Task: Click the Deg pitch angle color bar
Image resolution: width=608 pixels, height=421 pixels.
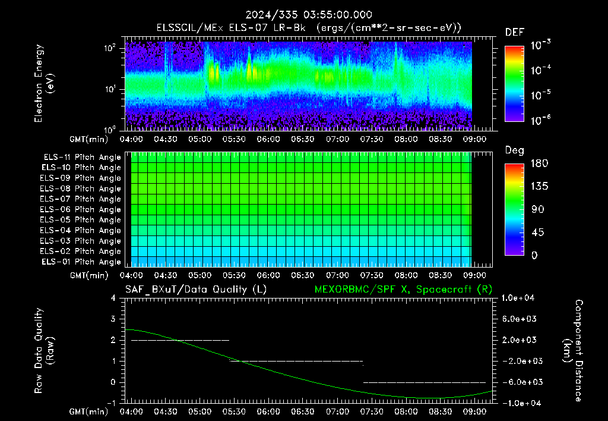Action: (514, 209)
